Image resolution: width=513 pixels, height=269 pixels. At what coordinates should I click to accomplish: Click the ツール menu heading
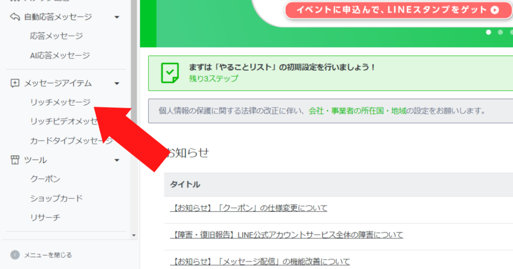pos(36,160)
